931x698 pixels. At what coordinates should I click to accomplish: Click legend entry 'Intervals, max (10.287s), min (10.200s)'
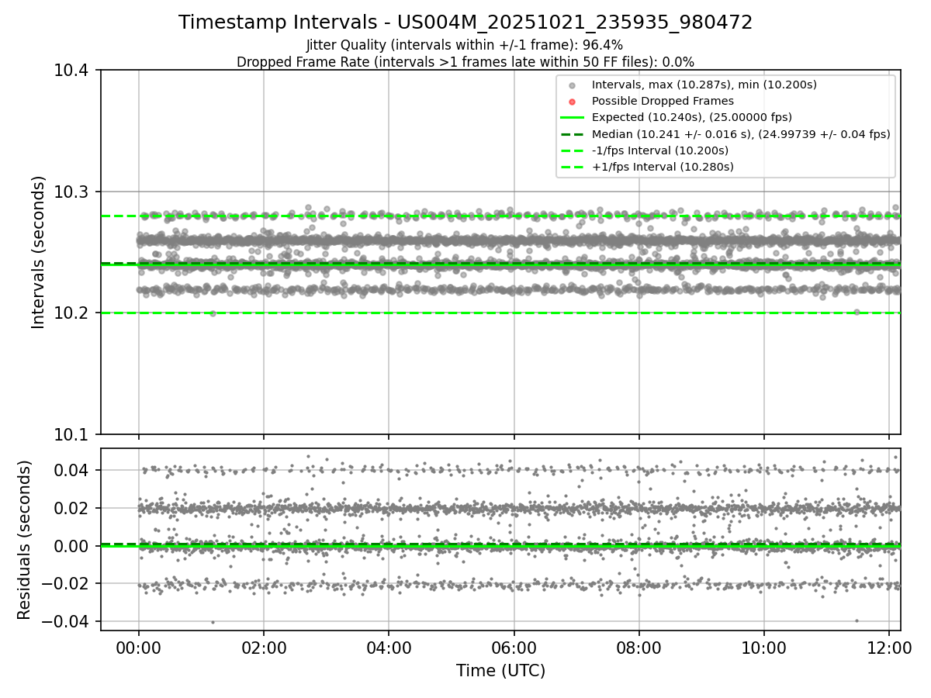(x=704, y=85)
